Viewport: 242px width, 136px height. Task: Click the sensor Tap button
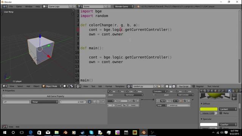pyautogui.click(x=124, y=105)
